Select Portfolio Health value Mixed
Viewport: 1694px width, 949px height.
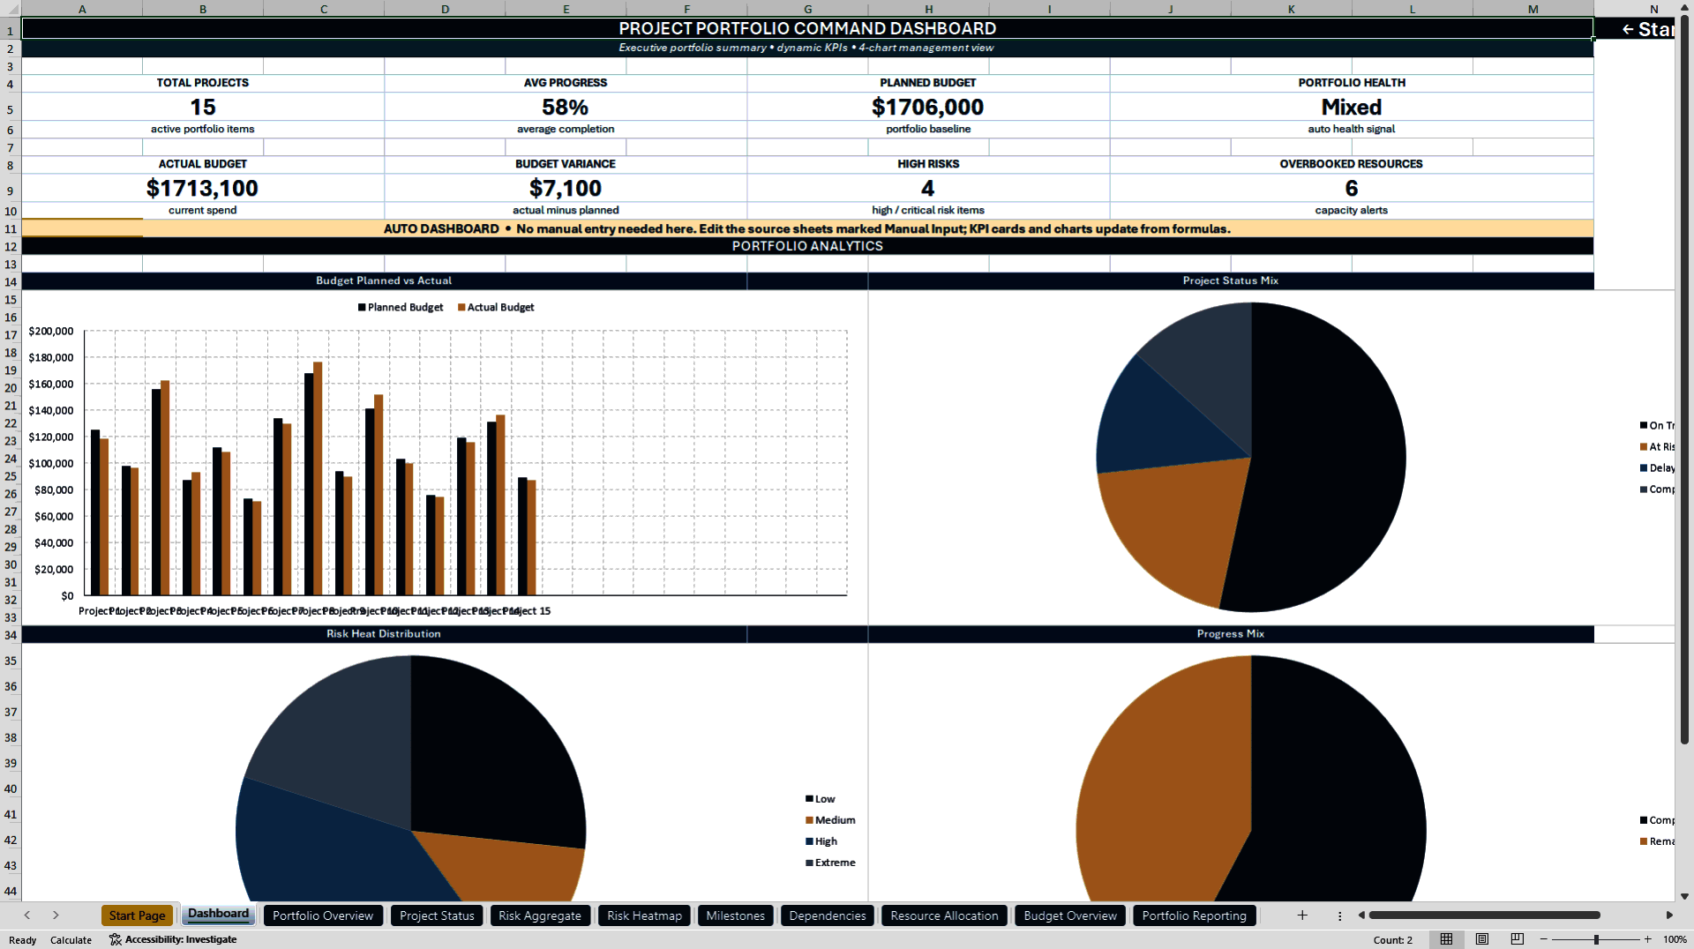point(1351,107)
